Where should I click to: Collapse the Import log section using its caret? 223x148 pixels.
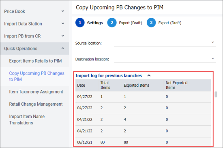(x=149, y=75)
